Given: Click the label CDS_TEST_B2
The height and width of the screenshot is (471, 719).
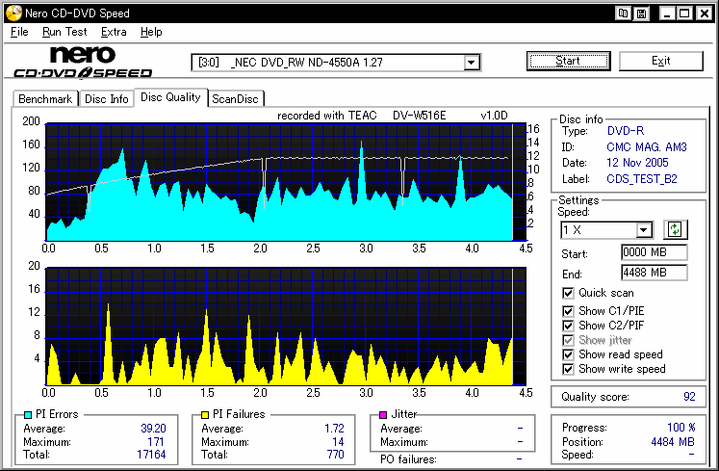Looking at the screenshot, I should tap(641, 179).
